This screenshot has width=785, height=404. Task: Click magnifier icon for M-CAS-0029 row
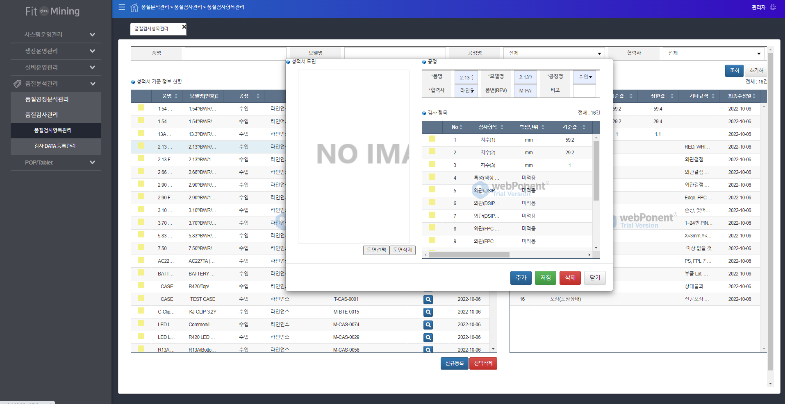[428, 338]
